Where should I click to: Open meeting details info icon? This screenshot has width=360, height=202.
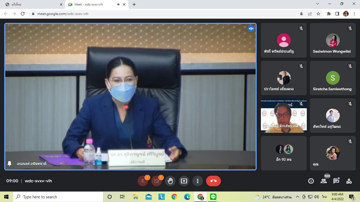coord(311,181)
